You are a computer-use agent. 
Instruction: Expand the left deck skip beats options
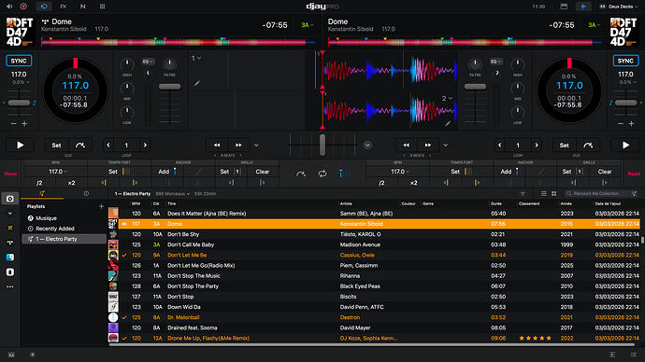click(x=256, y=146)
